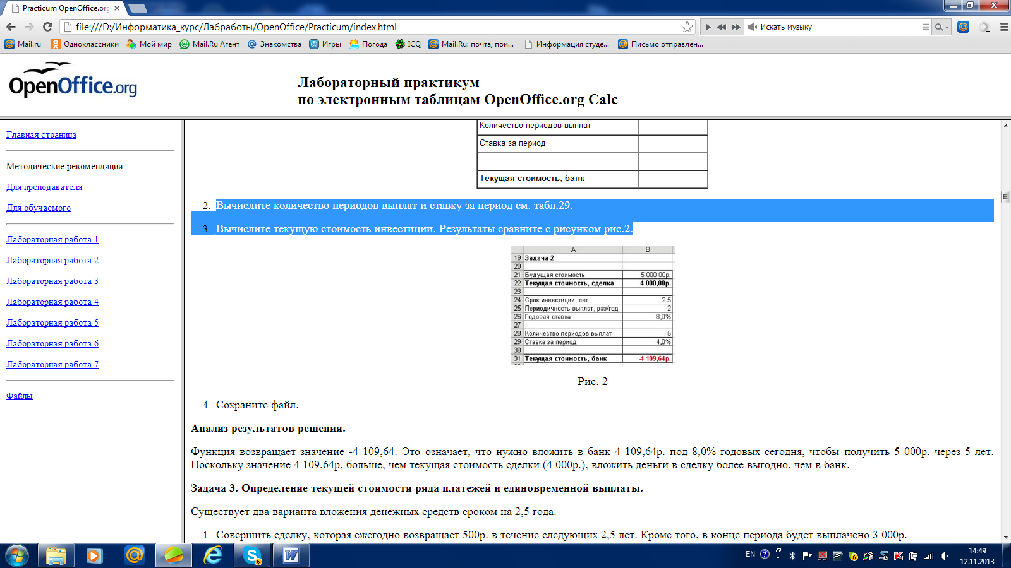Open Лабораторная работа 4 link
The height and width of the screenshot is (568, 1011).
pos(52,302)
